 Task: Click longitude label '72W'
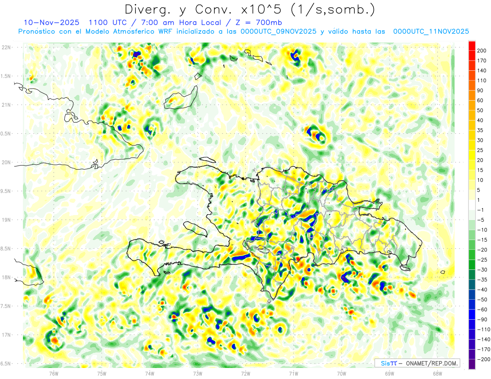click(x=245, y=374)
